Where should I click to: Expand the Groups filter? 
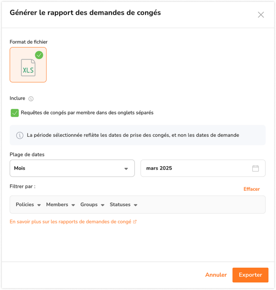[92, 205]
